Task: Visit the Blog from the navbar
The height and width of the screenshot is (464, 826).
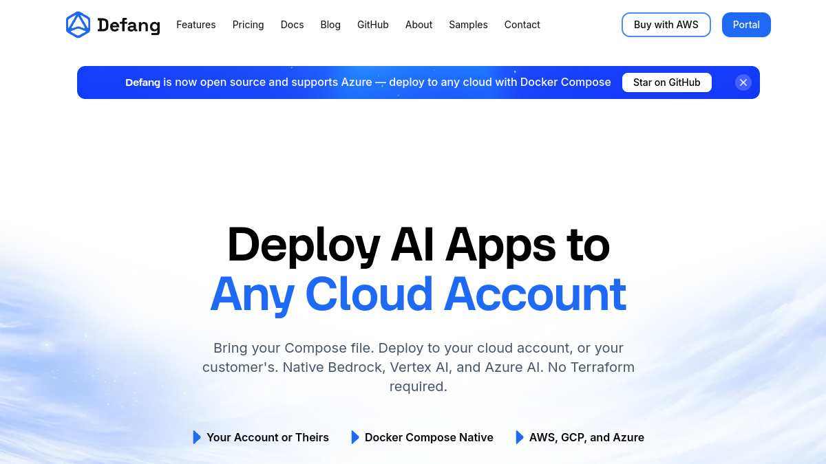Action: [330, 25]
